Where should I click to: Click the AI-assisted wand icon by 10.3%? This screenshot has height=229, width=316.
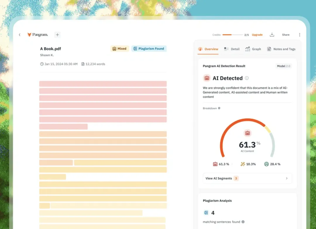click(243, 164)
